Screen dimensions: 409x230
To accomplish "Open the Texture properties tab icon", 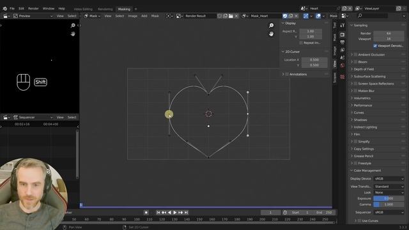I will pos(343,77).
